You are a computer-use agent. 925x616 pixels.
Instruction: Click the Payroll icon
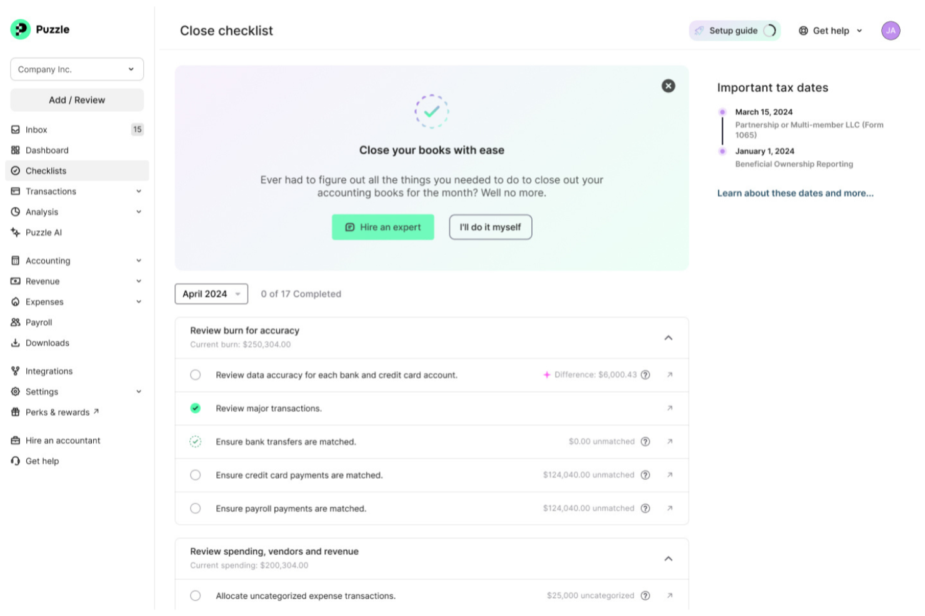point(15,322)
